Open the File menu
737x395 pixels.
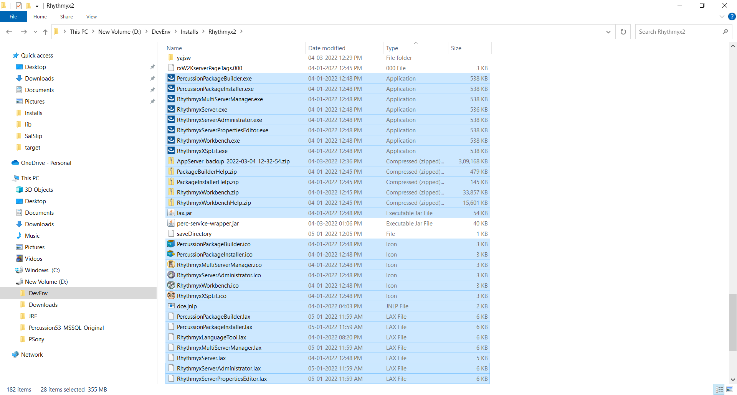click(x=13, y=16)
